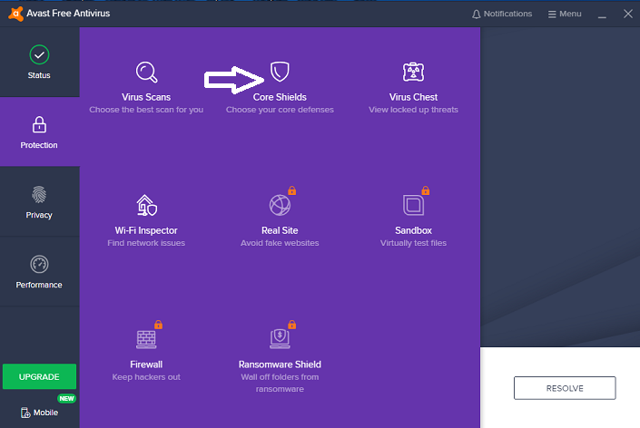Click the 'Avast Free Antivirus' title text
Image resolution: width=640 pixels, height=428 pixels.
tap(68, 14)
